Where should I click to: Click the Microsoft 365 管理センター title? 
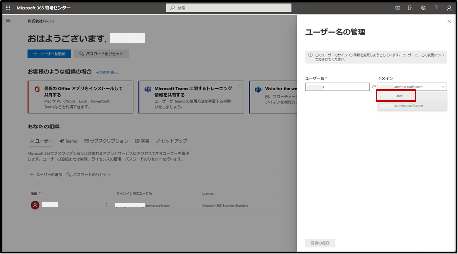[44, 8]
